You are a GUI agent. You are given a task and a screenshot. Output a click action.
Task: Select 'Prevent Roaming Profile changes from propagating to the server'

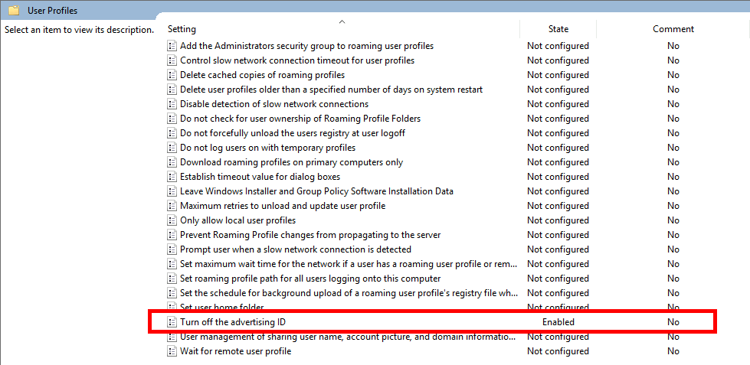310,235
